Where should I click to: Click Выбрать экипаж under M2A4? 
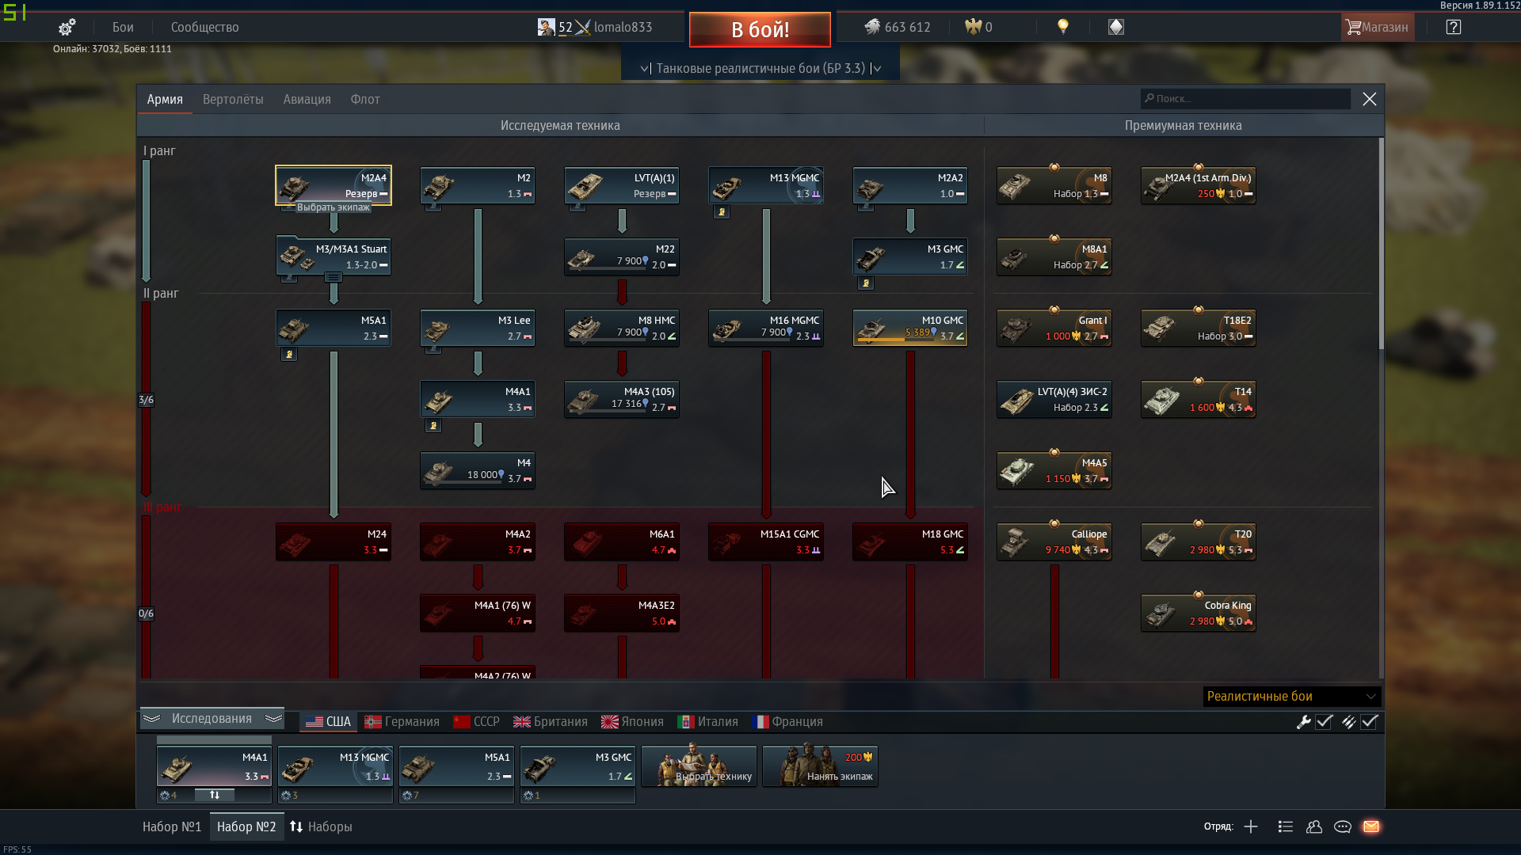(334, 207)
